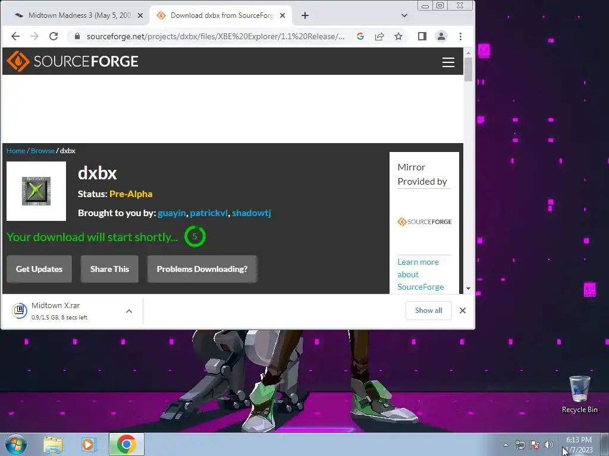Open the Google icon in address bar
This screenshot has width=609, height=456.
pyautogui.click(x=360, y=36)
